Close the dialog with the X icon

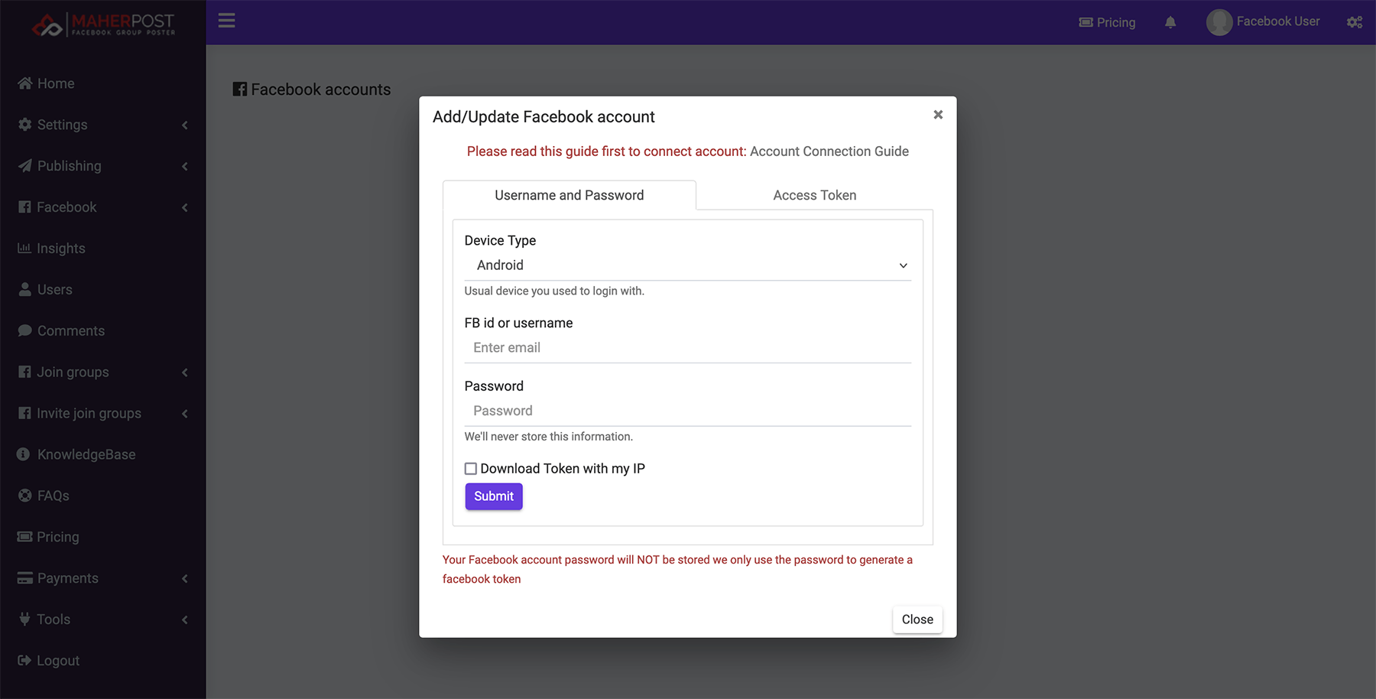[938, 115]
